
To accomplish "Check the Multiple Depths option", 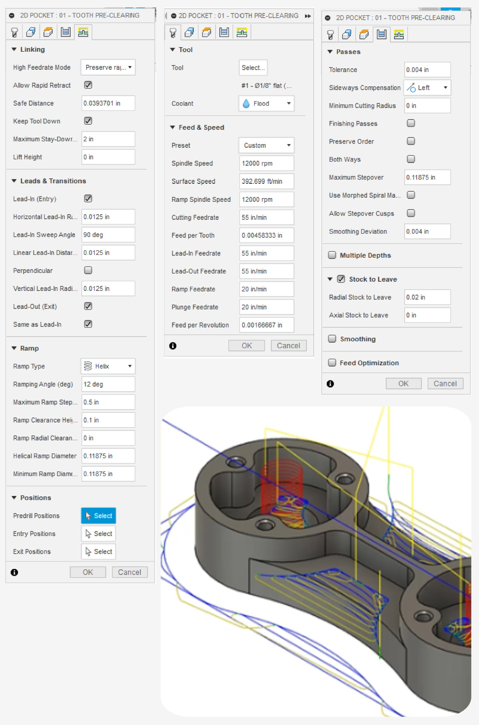I will pyautogui.click(x=332, y=255).
